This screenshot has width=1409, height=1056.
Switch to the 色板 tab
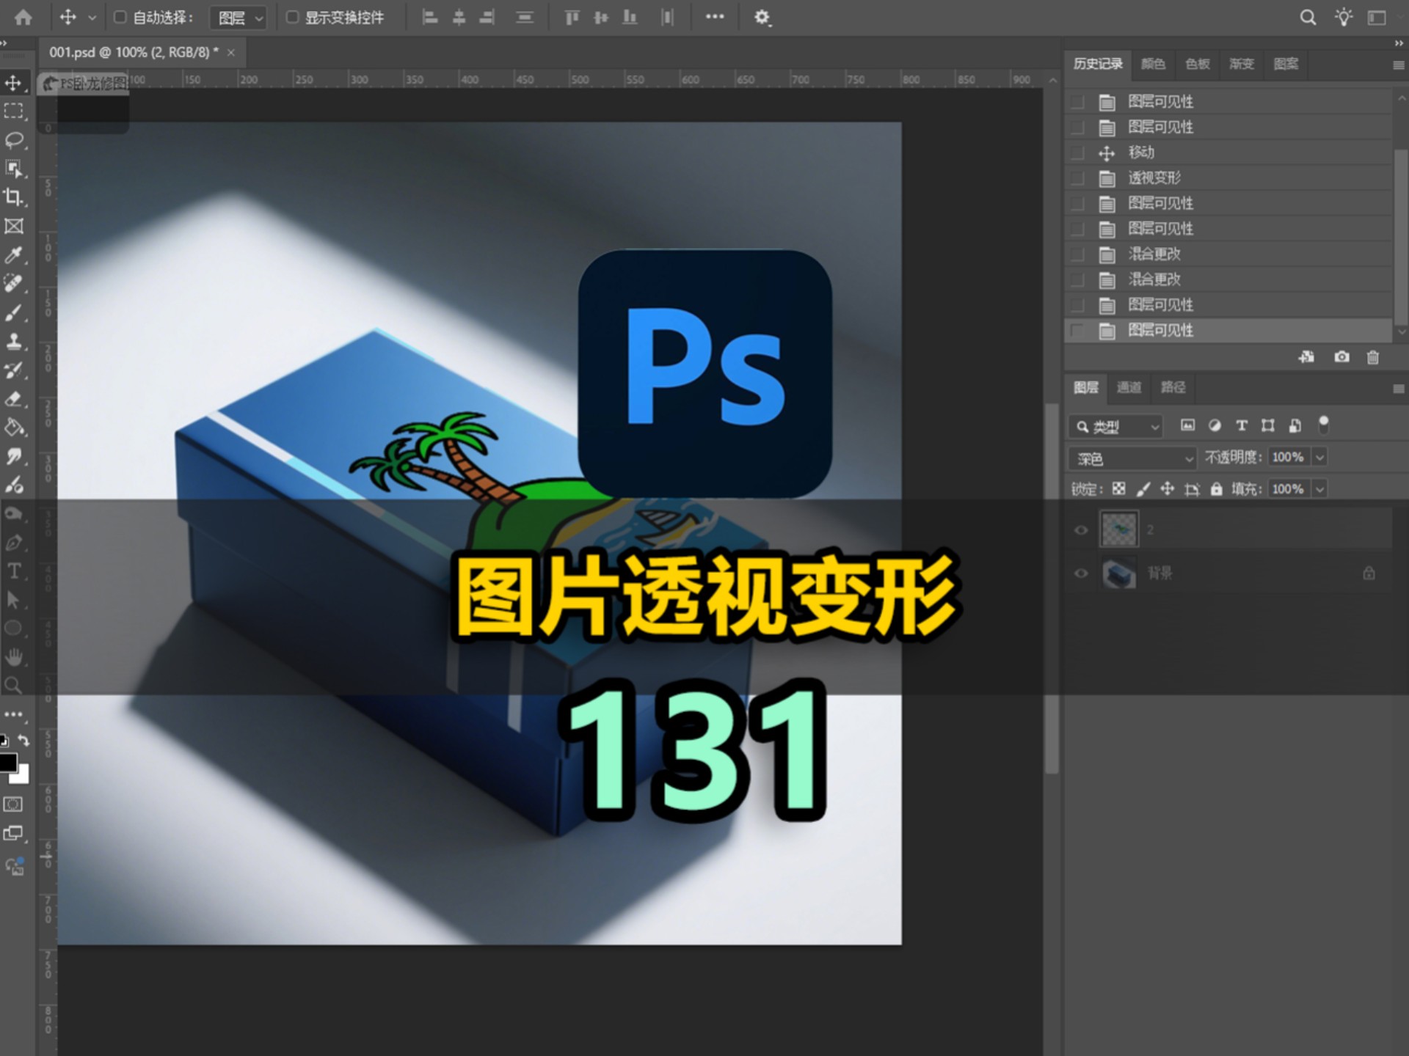pyautogui.click(x=1198, y=65)
